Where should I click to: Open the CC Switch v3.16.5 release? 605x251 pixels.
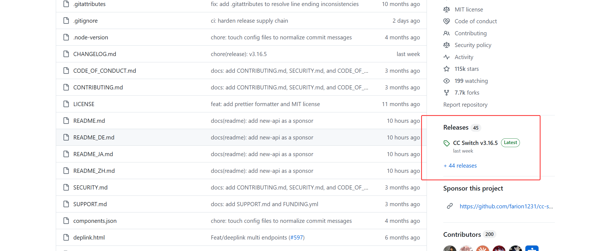click(x=475, y=143)
